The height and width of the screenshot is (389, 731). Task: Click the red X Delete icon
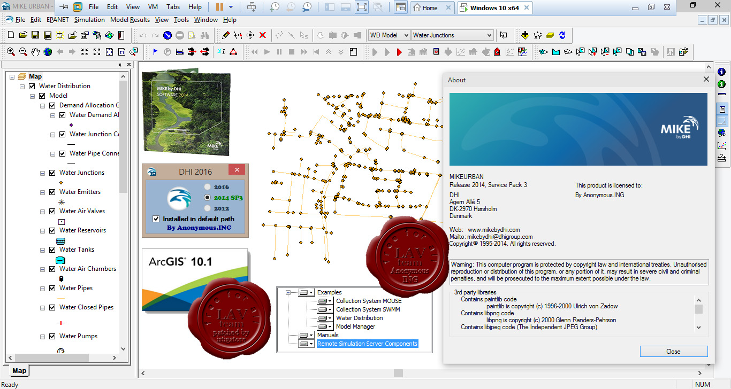pos(263,35)
